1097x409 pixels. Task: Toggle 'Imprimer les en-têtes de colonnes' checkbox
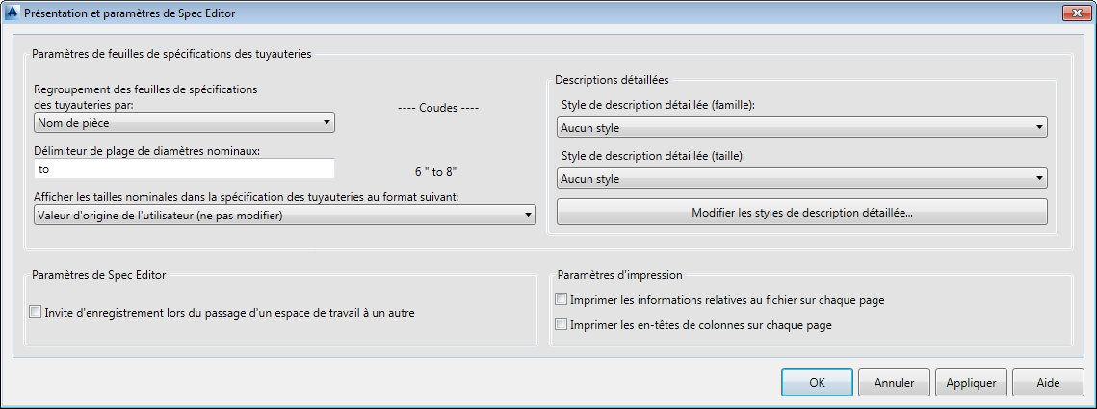(x=562, y=325)
